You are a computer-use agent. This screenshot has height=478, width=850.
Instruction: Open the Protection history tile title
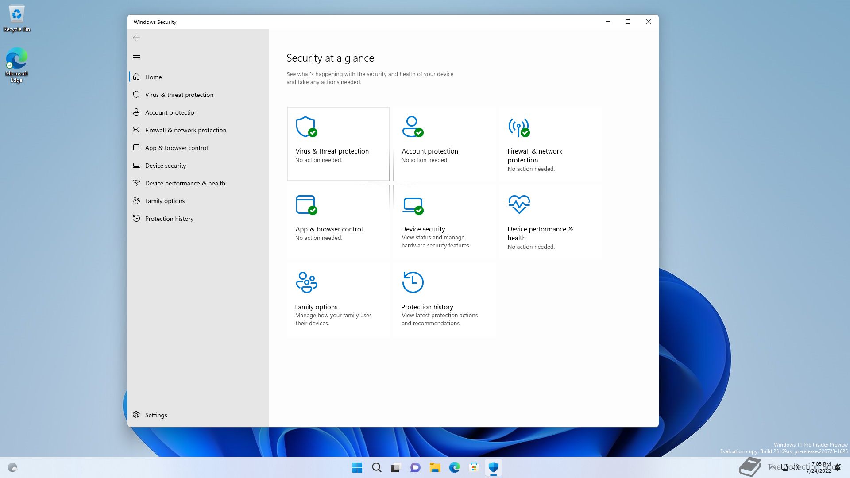pos(427,307)
